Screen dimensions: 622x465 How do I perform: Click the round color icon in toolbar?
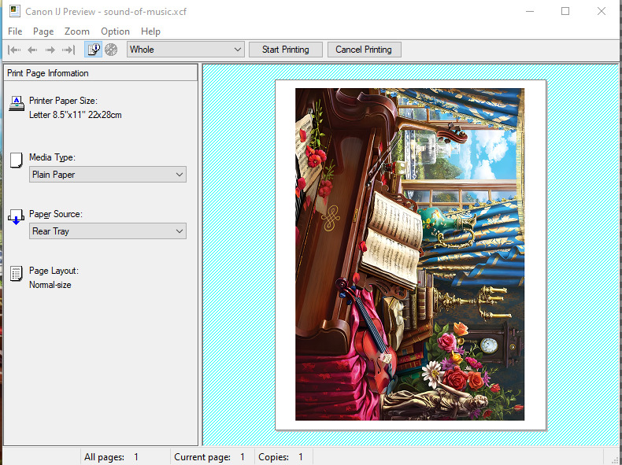[x=111, y=50]
